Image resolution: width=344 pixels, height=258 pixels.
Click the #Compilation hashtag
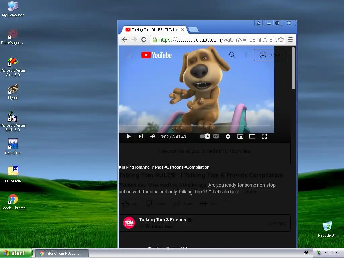(197, 167)
